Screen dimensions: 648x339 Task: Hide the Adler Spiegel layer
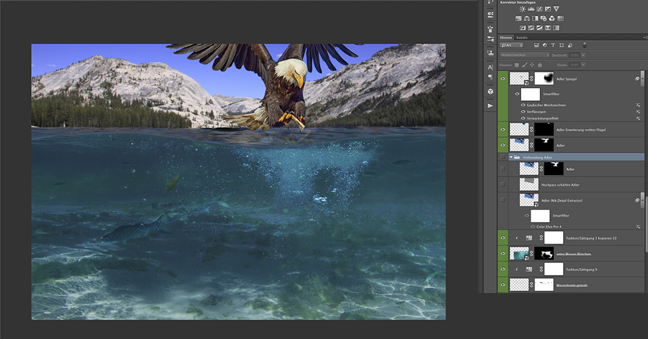pyautogui.click(x=503, y=78)
